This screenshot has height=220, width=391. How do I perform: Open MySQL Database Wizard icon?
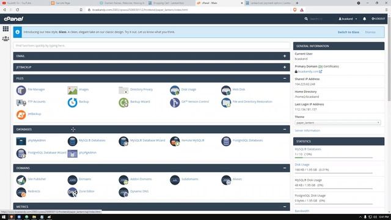coord(123,141)
